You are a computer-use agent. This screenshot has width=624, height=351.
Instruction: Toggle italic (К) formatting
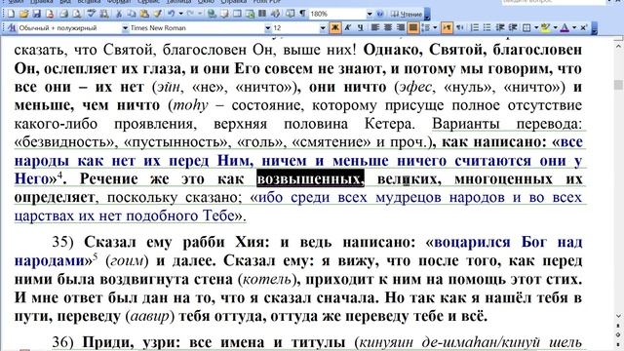[x=347, y=27]
